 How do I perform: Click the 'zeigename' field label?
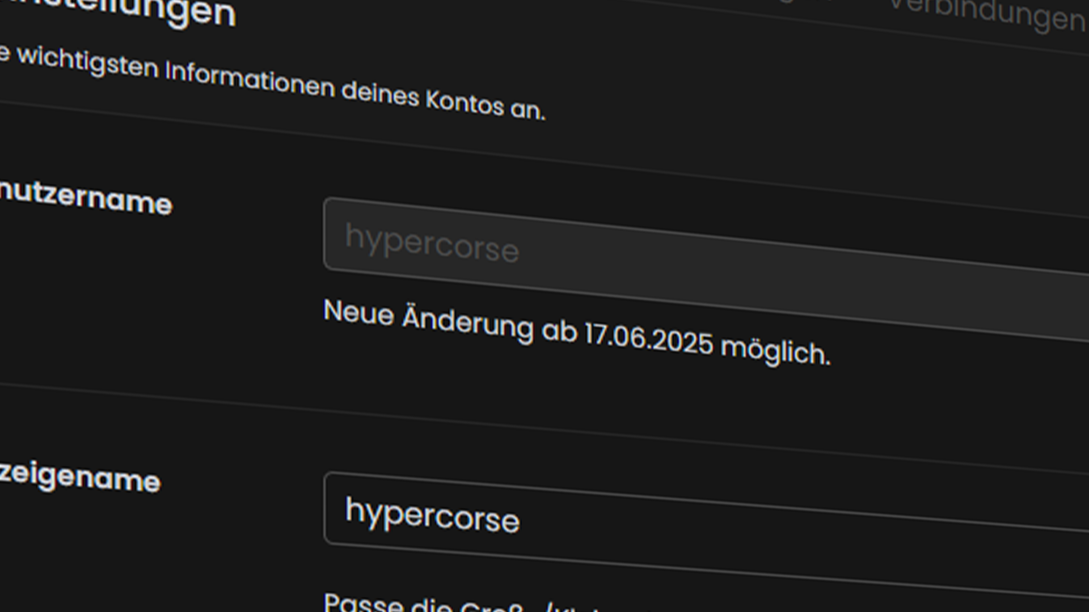[x=80, y=477]
